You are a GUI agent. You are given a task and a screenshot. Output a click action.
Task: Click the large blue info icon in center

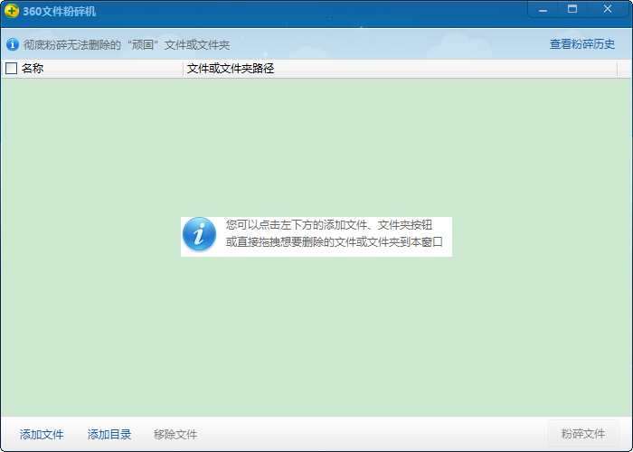click(199, 235)
